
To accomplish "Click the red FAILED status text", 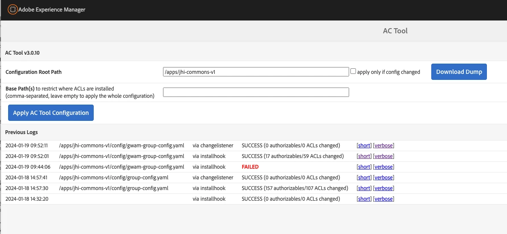I will click(x=250, y=167).
